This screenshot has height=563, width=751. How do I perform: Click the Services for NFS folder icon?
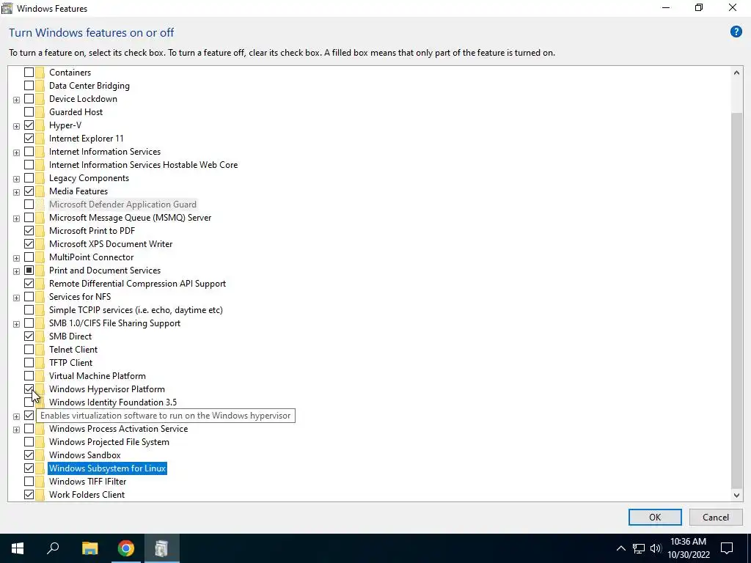pos(40,297)
